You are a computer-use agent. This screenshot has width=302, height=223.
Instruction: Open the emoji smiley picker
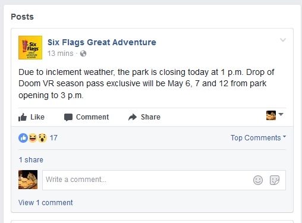click(x=258, y=180)
